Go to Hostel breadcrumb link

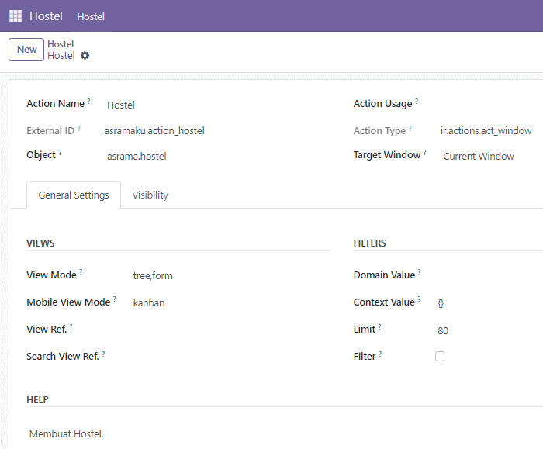61,44
